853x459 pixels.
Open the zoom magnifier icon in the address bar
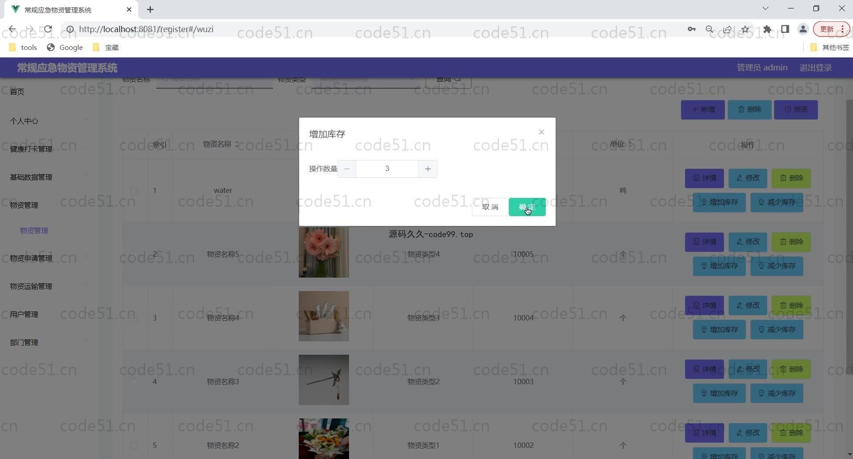click(x=709, y=29)
